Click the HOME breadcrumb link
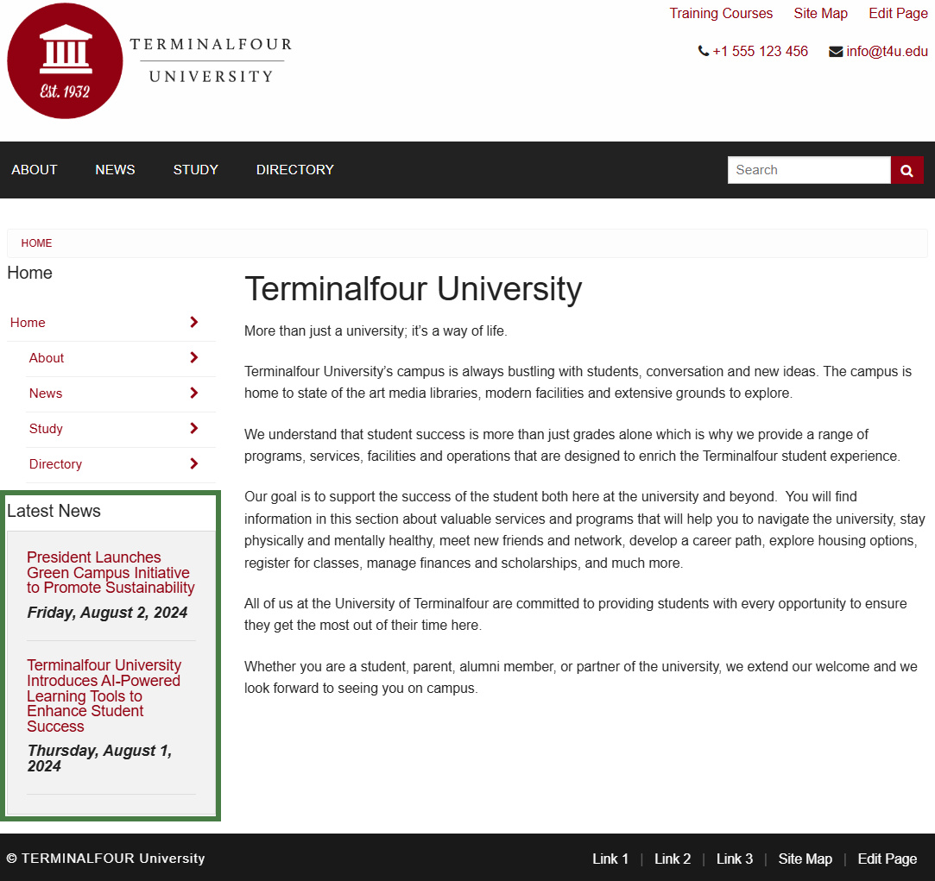Image resolution: width=935 pixels, height=881 pixels. tap(36, 243)
